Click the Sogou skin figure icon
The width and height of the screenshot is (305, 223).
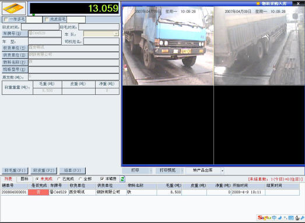[x=297, y=218]
